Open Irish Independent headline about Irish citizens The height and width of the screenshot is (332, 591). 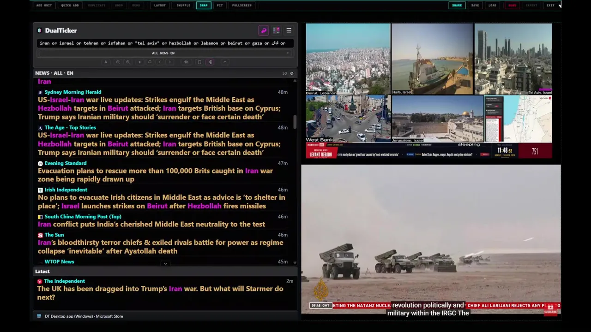coord(162,202)
